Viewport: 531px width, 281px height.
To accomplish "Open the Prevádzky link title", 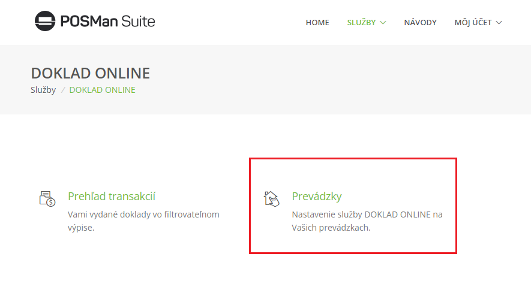I will (x=317, y=196).
